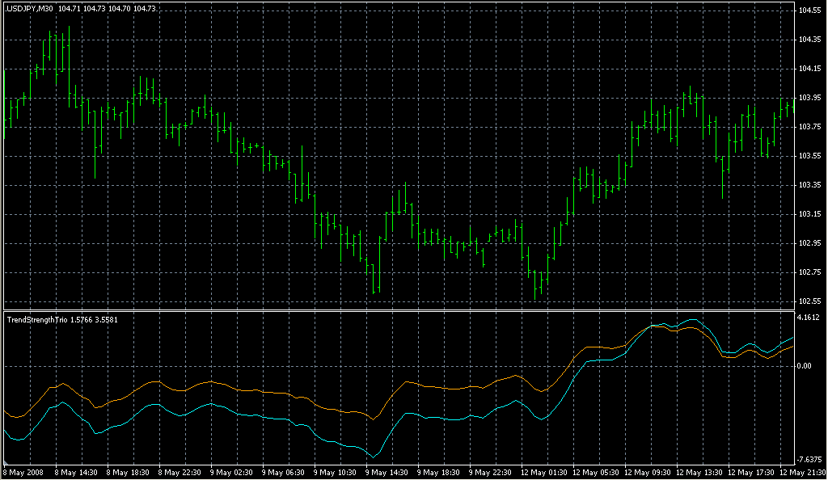
Task: Select the 12 May 13:30 time marker
Action: (702, 472)
